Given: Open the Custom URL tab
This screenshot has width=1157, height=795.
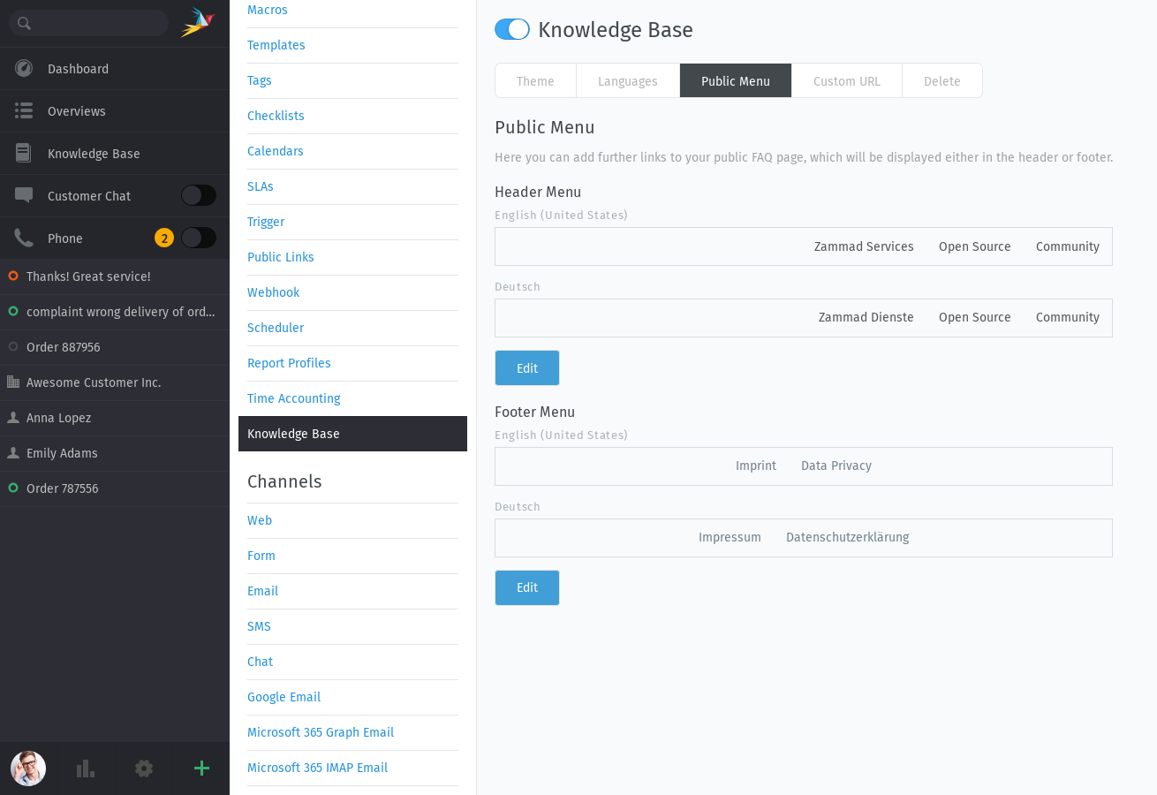Looking at the screenshot, I should click(x=847, y=80).
